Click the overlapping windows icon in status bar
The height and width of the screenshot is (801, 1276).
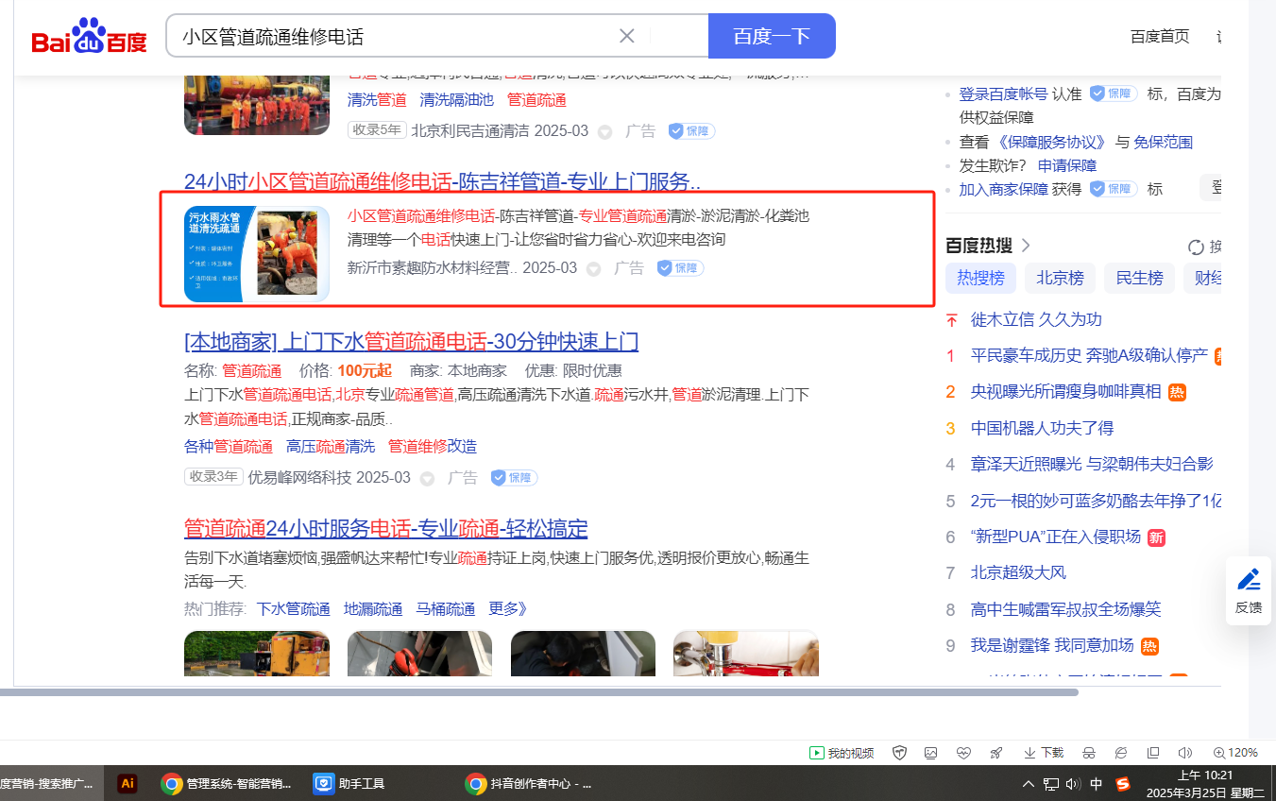(1153, 753)
